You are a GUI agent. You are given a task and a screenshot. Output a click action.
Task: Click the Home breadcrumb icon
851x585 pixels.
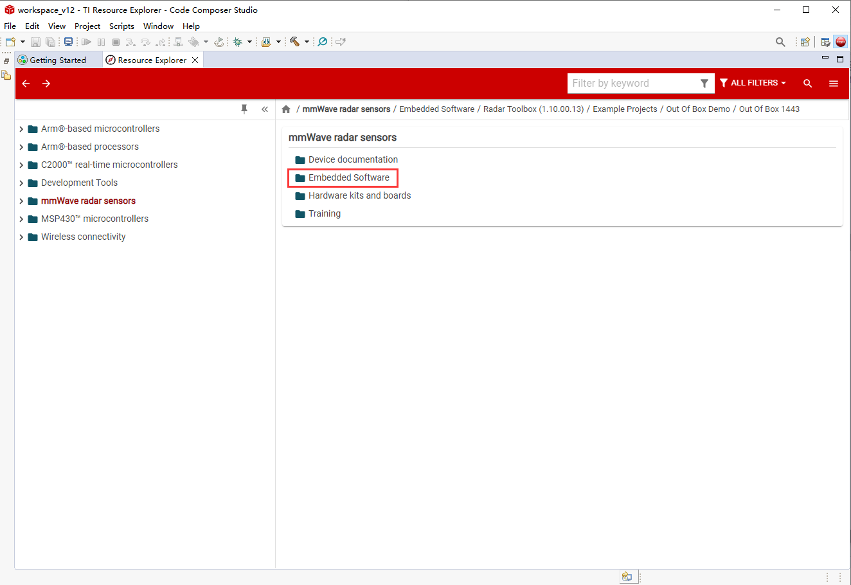click(286, 109)
